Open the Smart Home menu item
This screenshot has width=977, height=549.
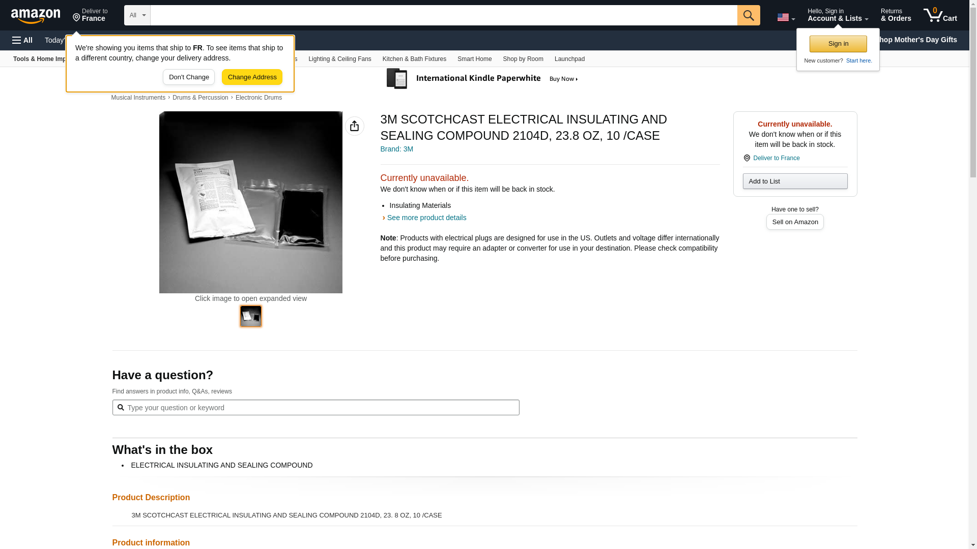(x=474, y=59)
